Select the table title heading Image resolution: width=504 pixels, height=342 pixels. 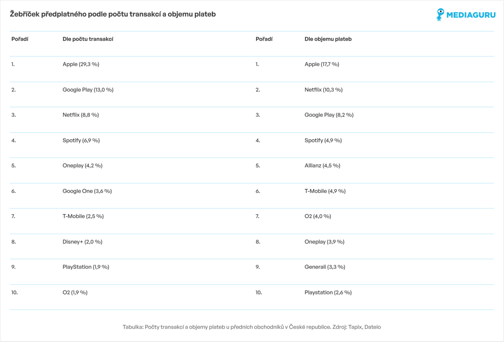[x=113, y=14]
